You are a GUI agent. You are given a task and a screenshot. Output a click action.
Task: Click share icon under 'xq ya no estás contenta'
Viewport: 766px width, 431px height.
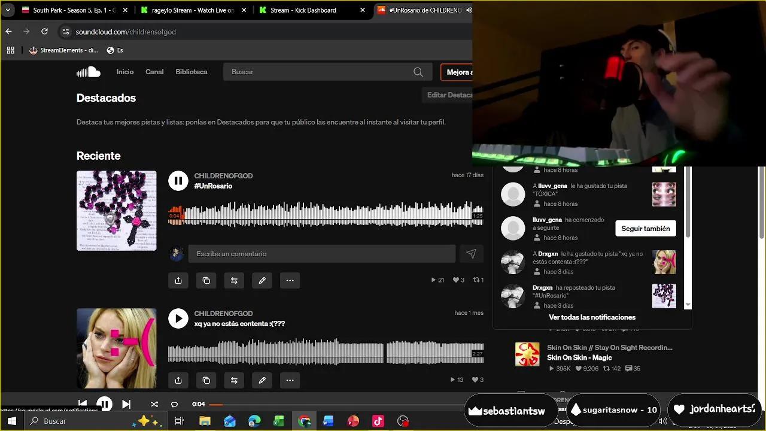coord(178,380)
